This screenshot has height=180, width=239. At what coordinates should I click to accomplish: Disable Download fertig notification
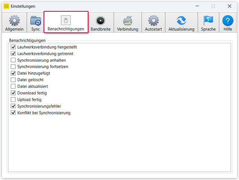[13, 93]
